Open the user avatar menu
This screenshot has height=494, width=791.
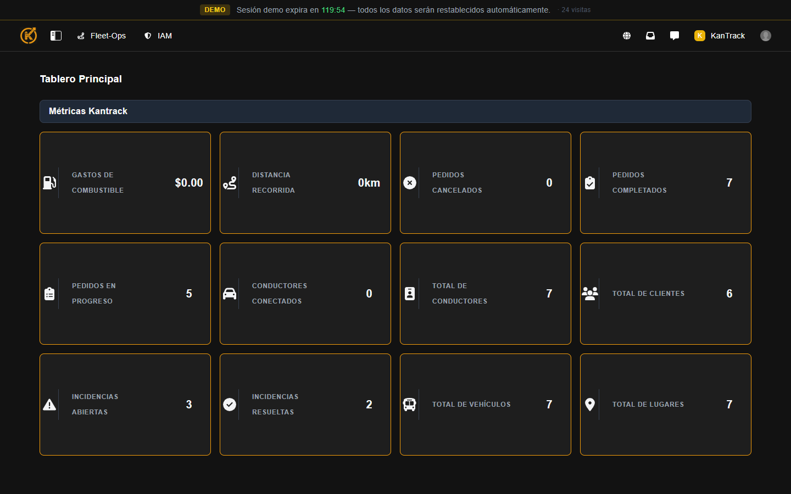(766, 36)
